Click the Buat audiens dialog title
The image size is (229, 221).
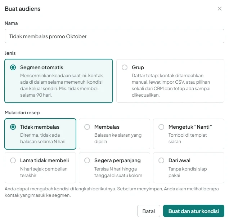pyautogui.click(x=22, y=9)
